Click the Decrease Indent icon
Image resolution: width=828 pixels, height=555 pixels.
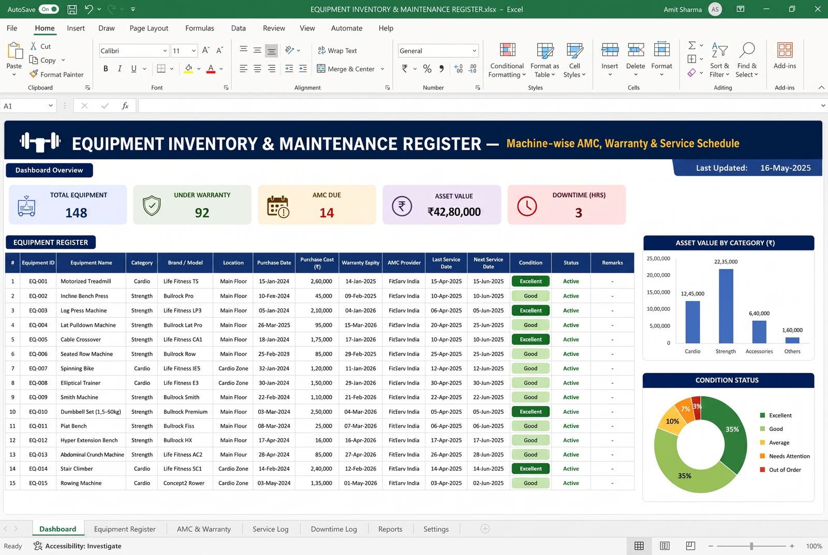tap(289, 68)
